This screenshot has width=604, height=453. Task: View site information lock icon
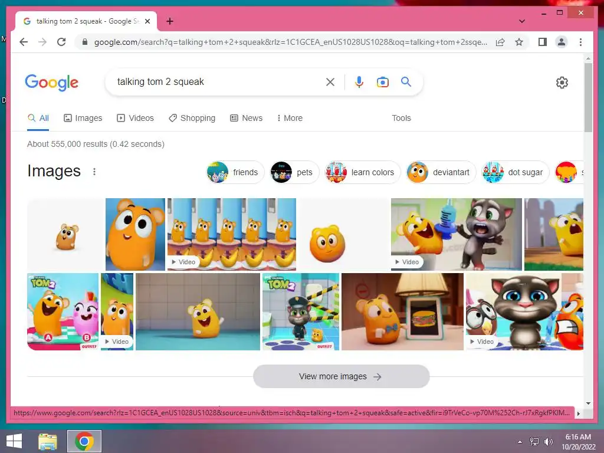click(x=85, y=42)
